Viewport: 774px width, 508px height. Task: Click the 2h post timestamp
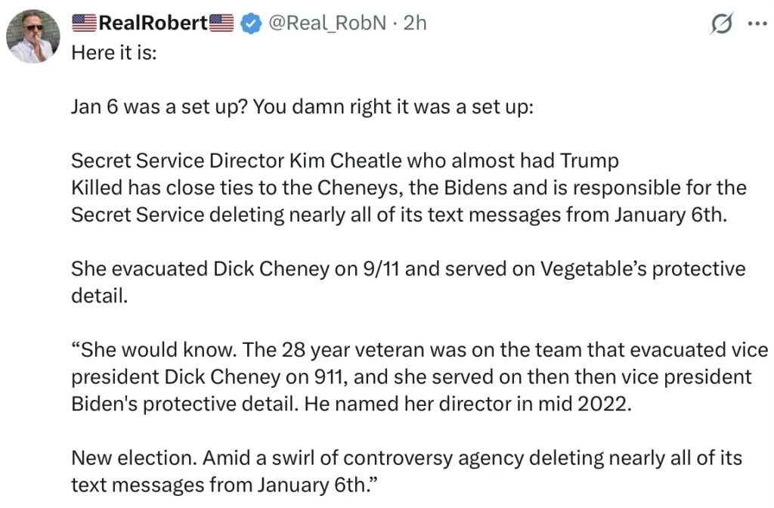(416, 23)
